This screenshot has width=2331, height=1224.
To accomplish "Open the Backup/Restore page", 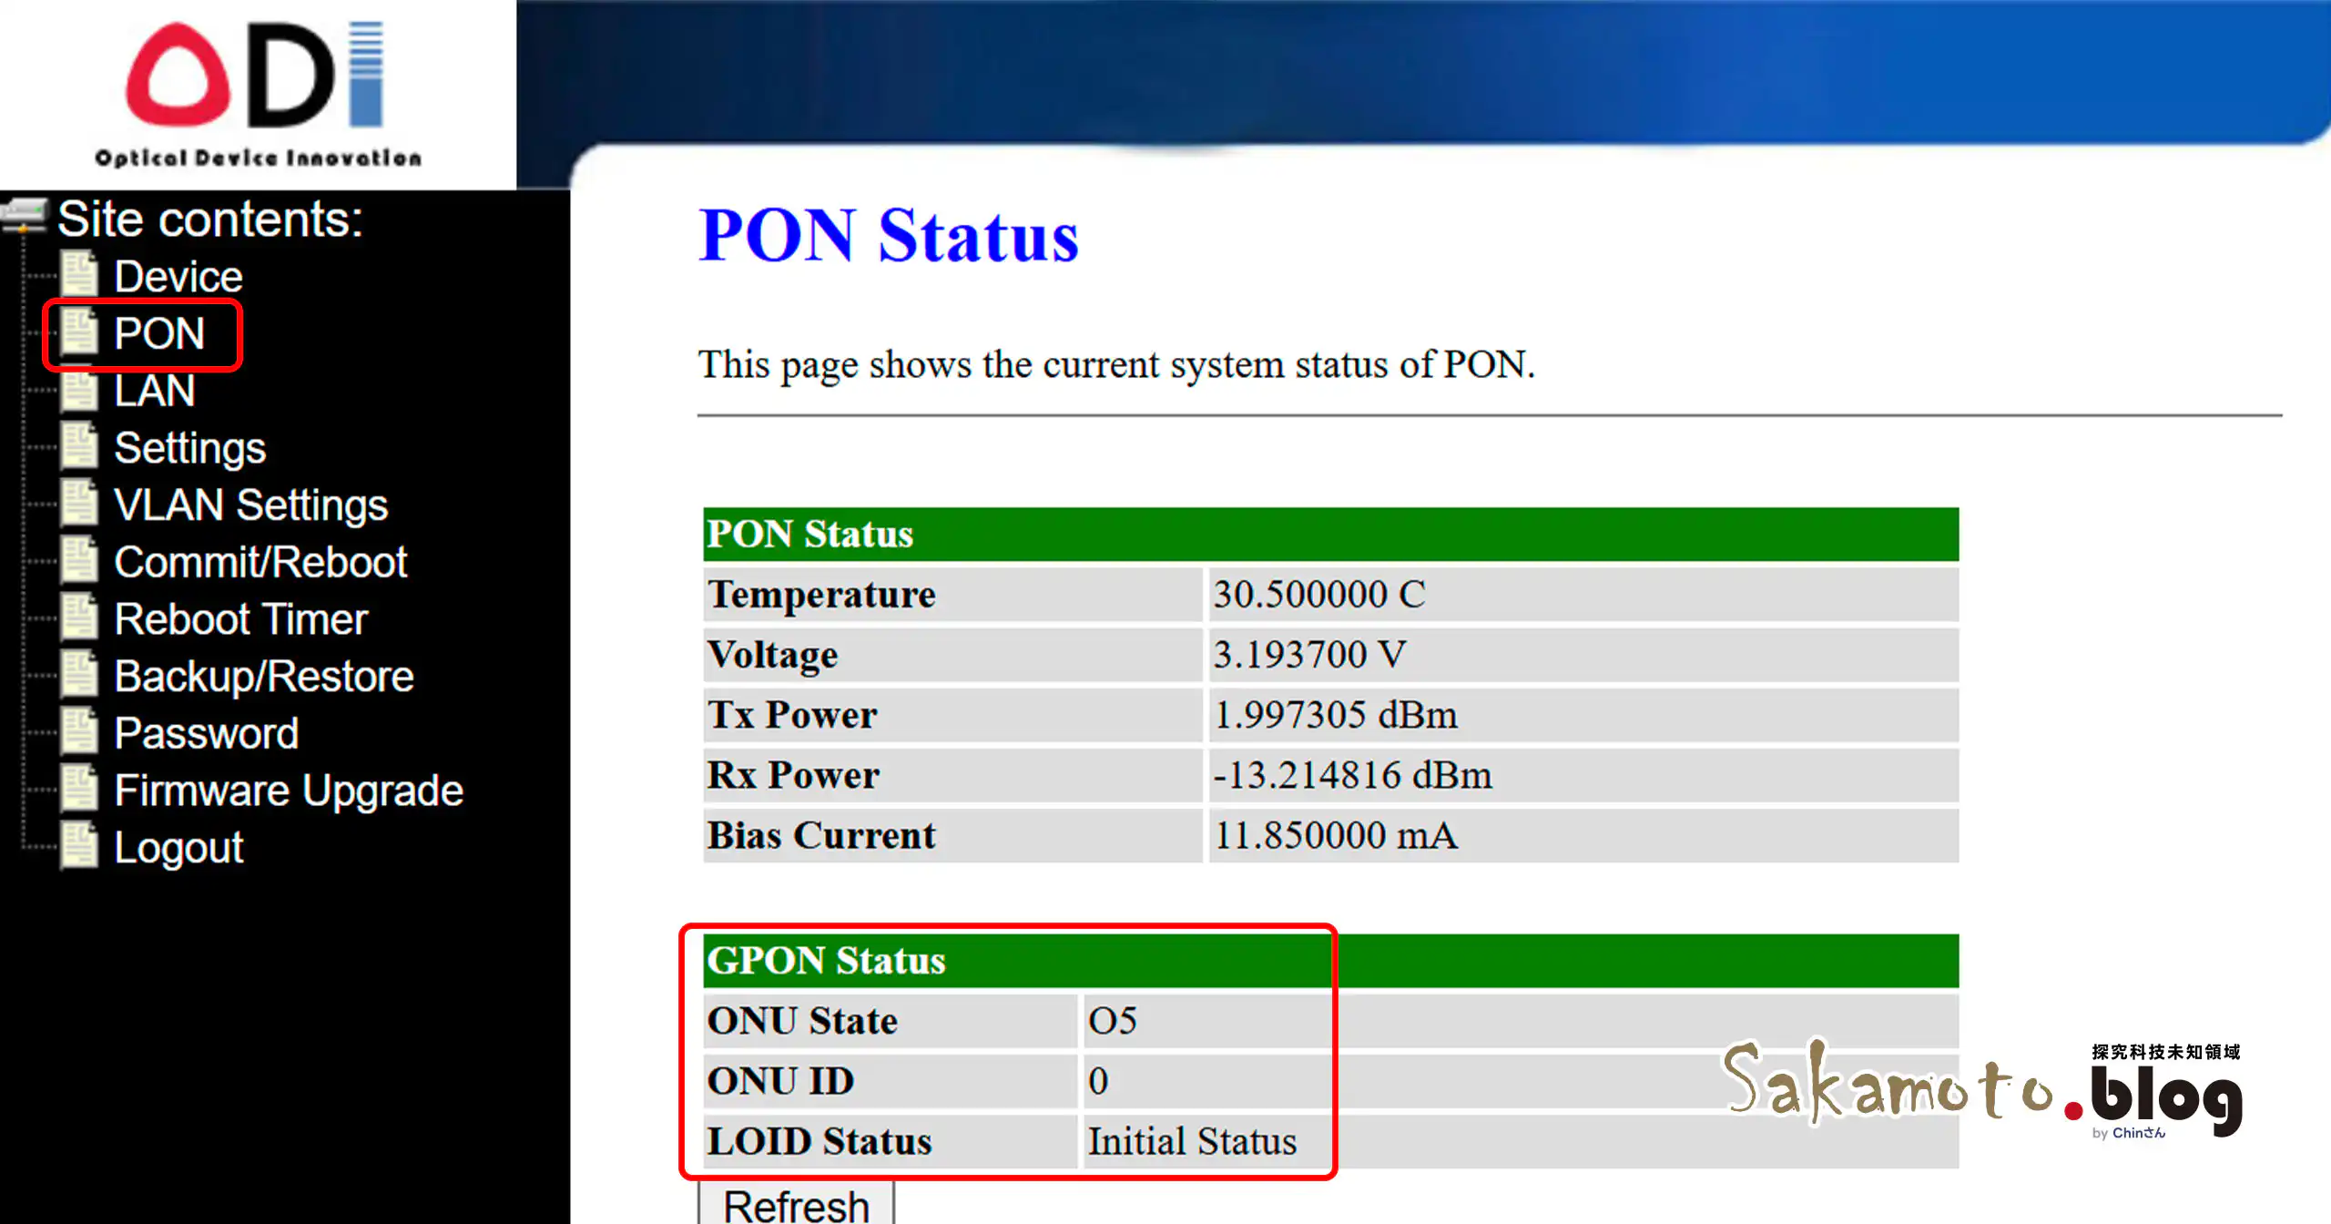I will click(x=263, y=676).
